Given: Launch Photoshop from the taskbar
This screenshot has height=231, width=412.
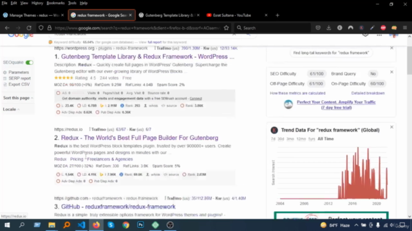Looking at the screenshot, I should (140, 225).
